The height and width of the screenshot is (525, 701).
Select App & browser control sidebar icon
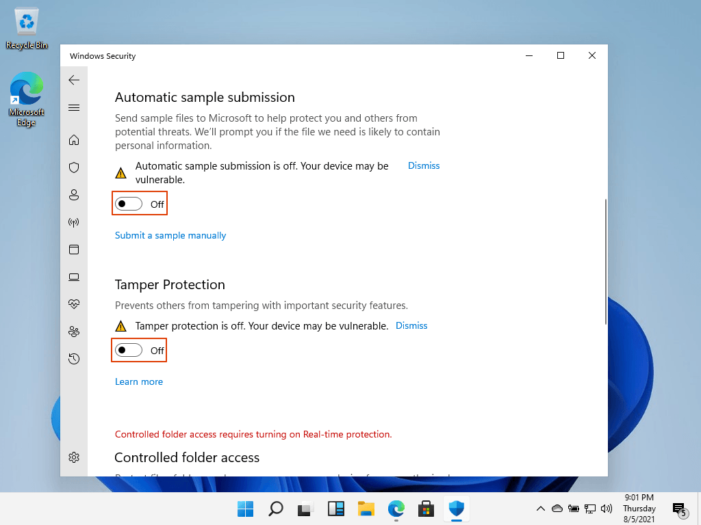click(74, 250)
